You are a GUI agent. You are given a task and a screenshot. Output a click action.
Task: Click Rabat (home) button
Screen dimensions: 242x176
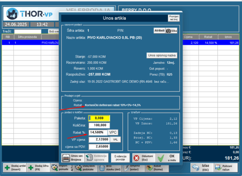pos(157,168)
